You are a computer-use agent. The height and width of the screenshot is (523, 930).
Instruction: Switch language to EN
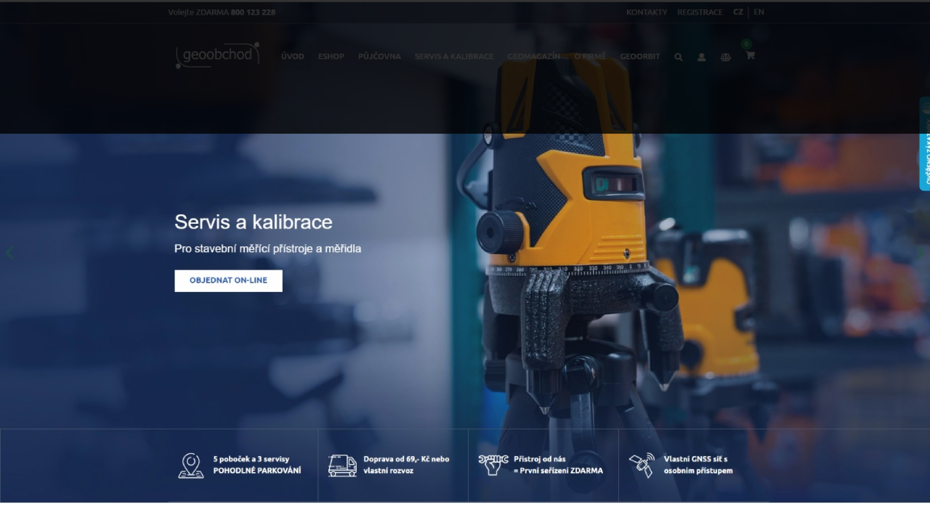coord(759,12)
